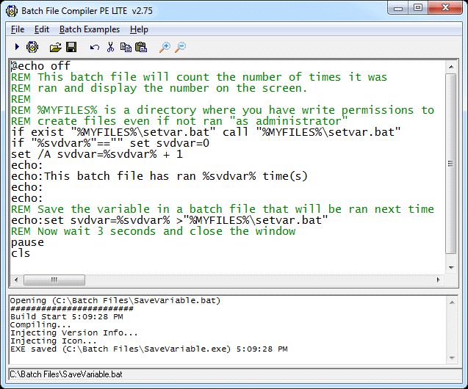Click the Compile batch file toolbar icon
Image resolution: width=468 pixels, height=389 pixels.
(32, 47)
